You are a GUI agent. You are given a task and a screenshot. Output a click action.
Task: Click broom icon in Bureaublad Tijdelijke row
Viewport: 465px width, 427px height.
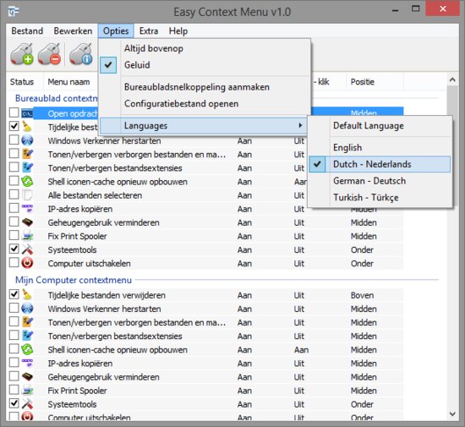pyautogui.click(x=27, y=127)
